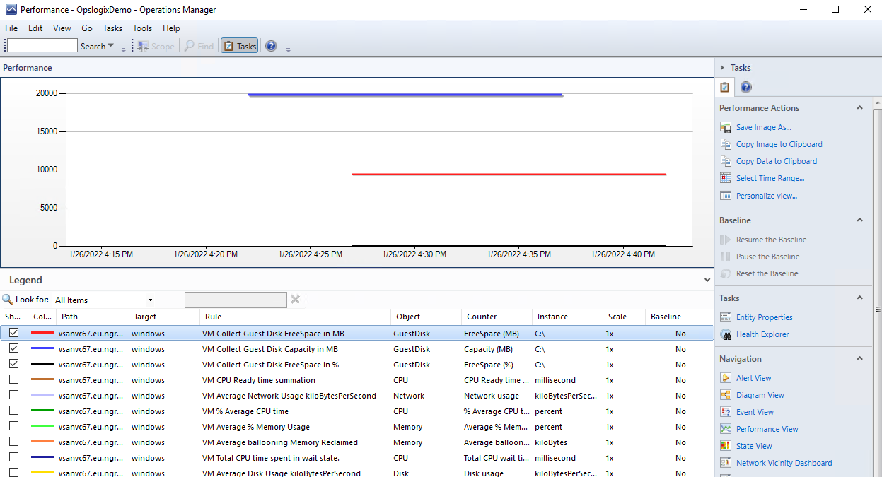This screenshot has height=477, width=882.
Task: Open the Tasks menu in menu bar
Action: pyautogui.click(x=112, y=28)
